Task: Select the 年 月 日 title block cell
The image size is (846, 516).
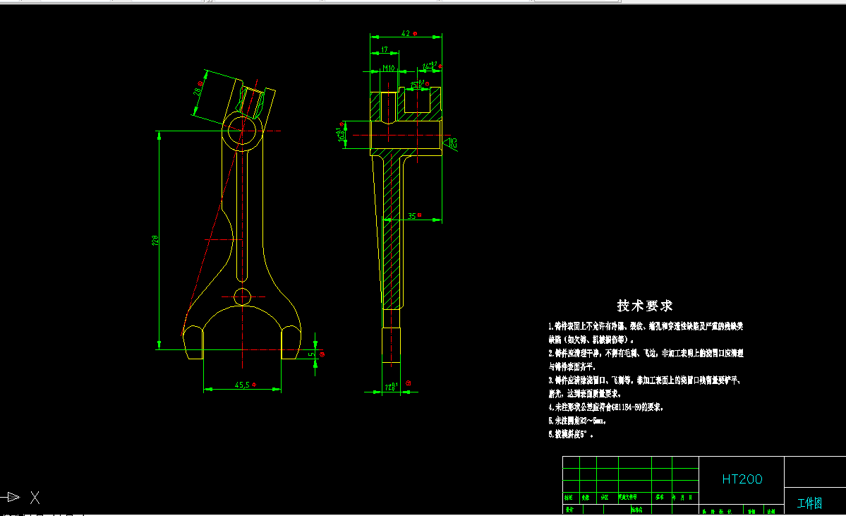Action: point(682,497)
